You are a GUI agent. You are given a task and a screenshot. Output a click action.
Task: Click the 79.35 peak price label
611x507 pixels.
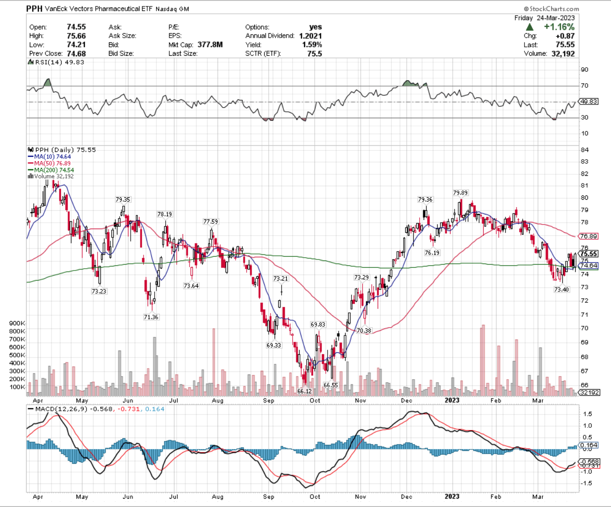coord(123,200)
